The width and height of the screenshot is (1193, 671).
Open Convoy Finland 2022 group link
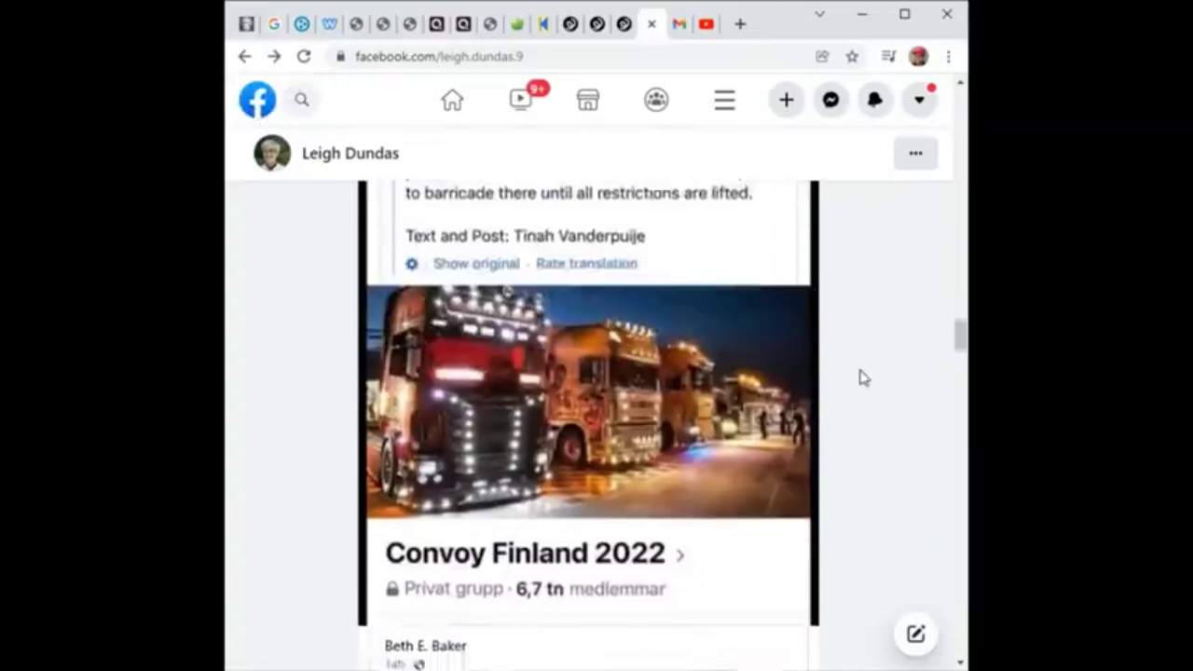(x=525, y=553)
